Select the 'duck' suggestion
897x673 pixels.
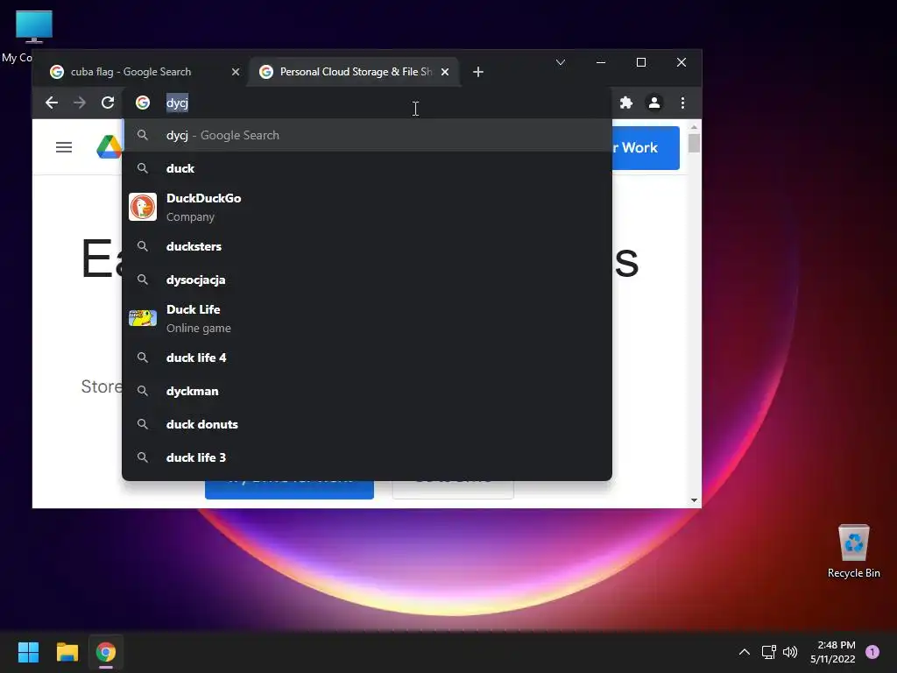point(367,168)
